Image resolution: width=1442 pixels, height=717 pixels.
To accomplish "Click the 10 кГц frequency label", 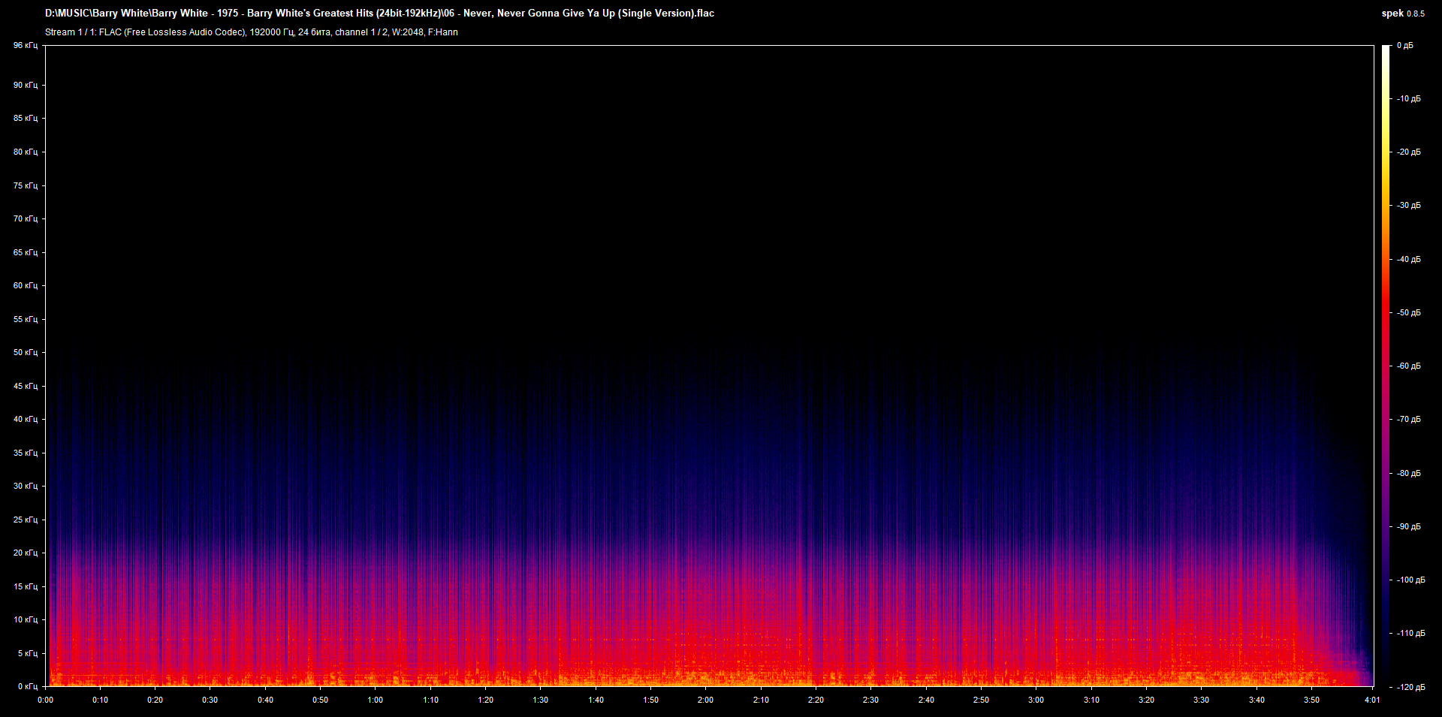I will 26,619.
